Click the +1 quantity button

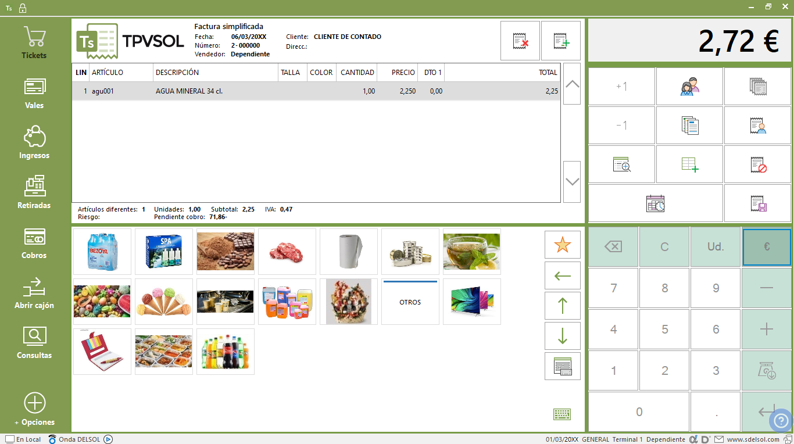[621, 87]
